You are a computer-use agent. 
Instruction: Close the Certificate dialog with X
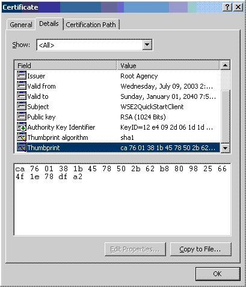click(x=238, y=7)
